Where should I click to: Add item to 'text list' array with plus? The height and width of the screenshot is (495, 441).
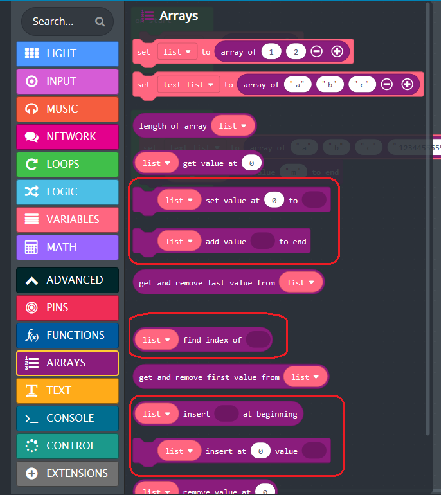pos(407,84)
